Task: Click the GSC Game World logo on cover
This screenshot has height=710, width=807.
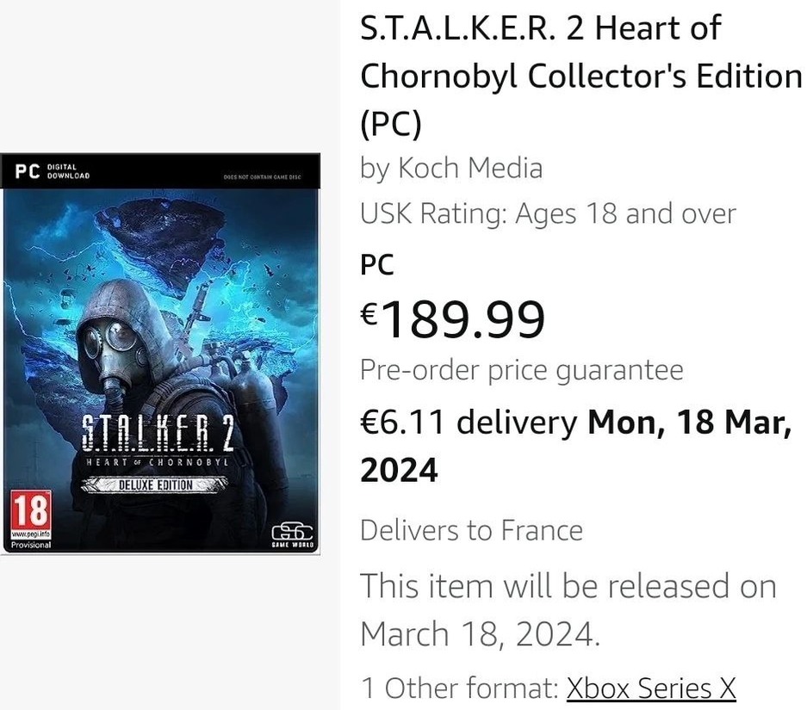Action: (x=293, y=534)
